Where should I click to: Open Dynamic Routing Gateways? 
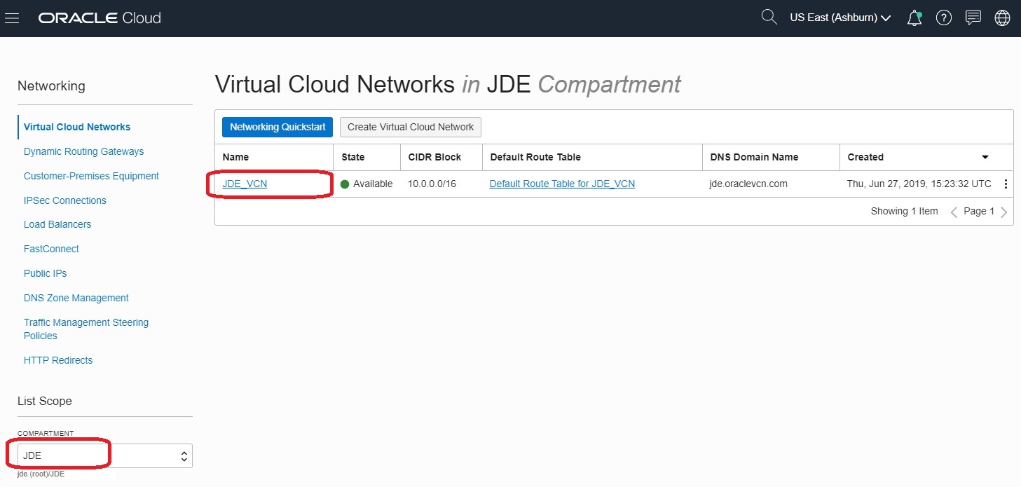[83, 151]
